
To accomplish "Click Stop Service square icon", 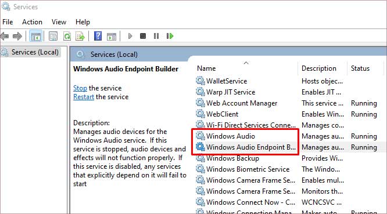I will (143, 36).
